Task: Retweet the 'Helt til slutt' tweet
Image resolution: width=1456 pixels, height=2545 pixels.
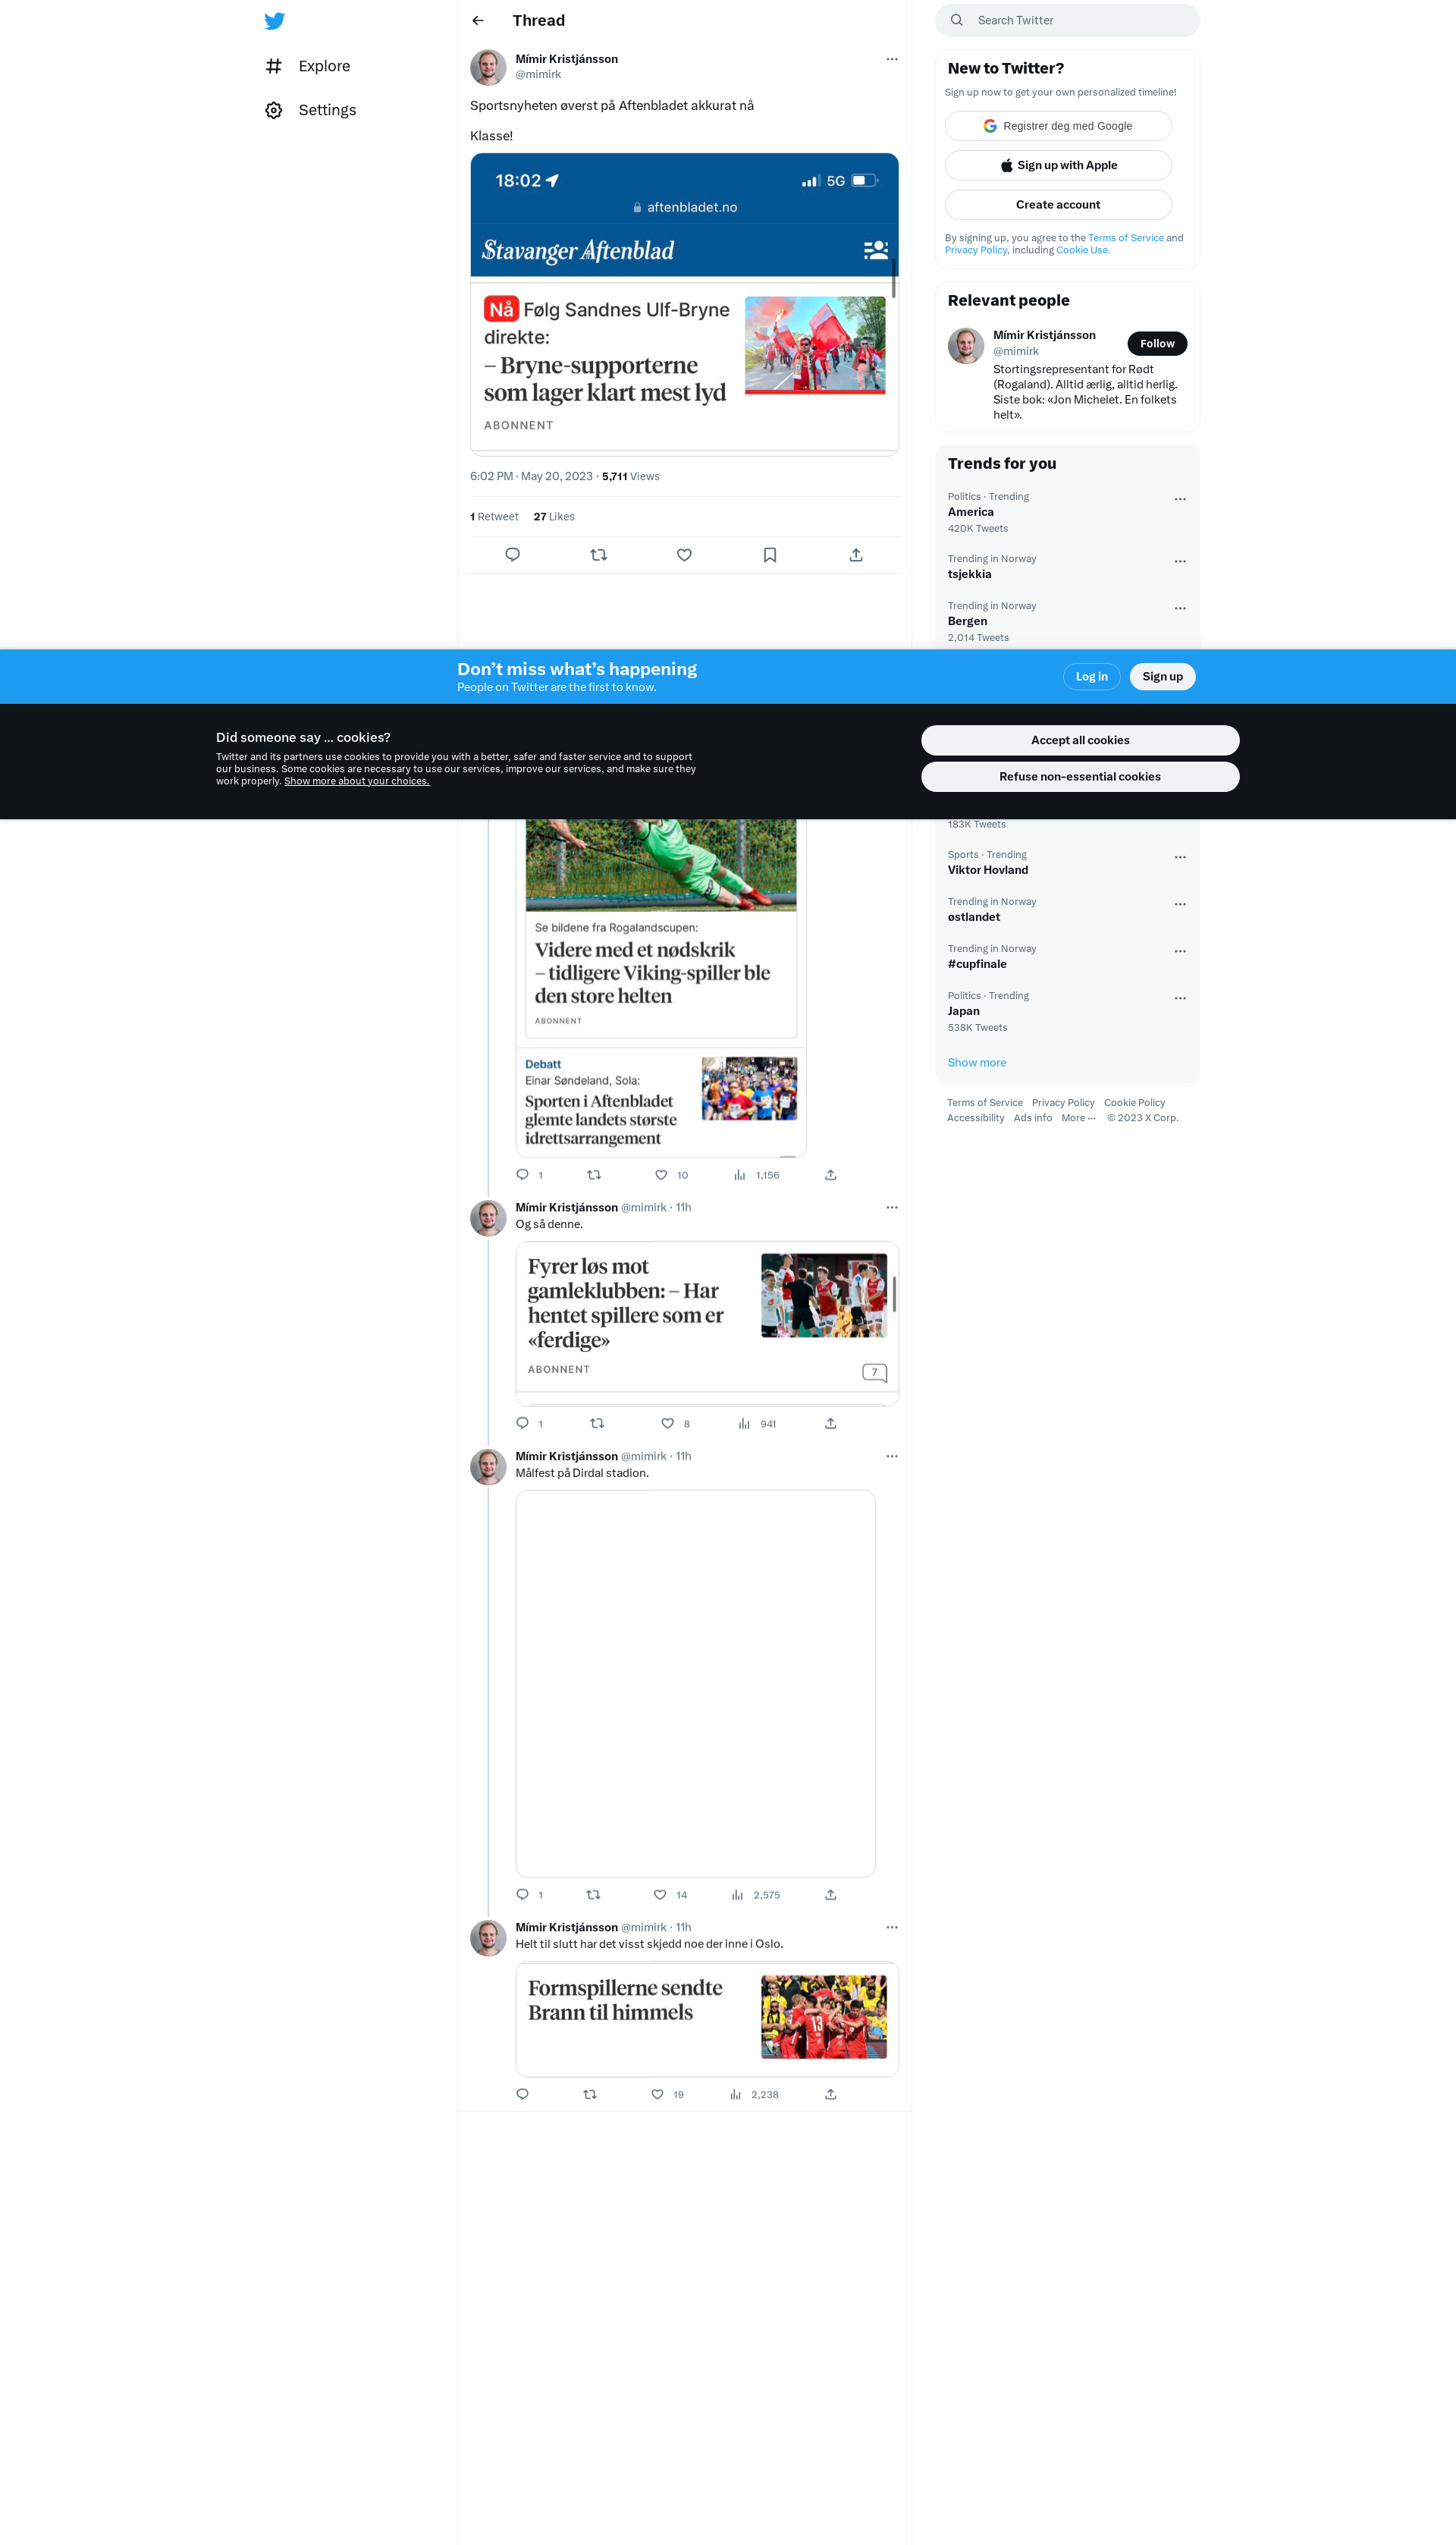Action: (590, 2094)
